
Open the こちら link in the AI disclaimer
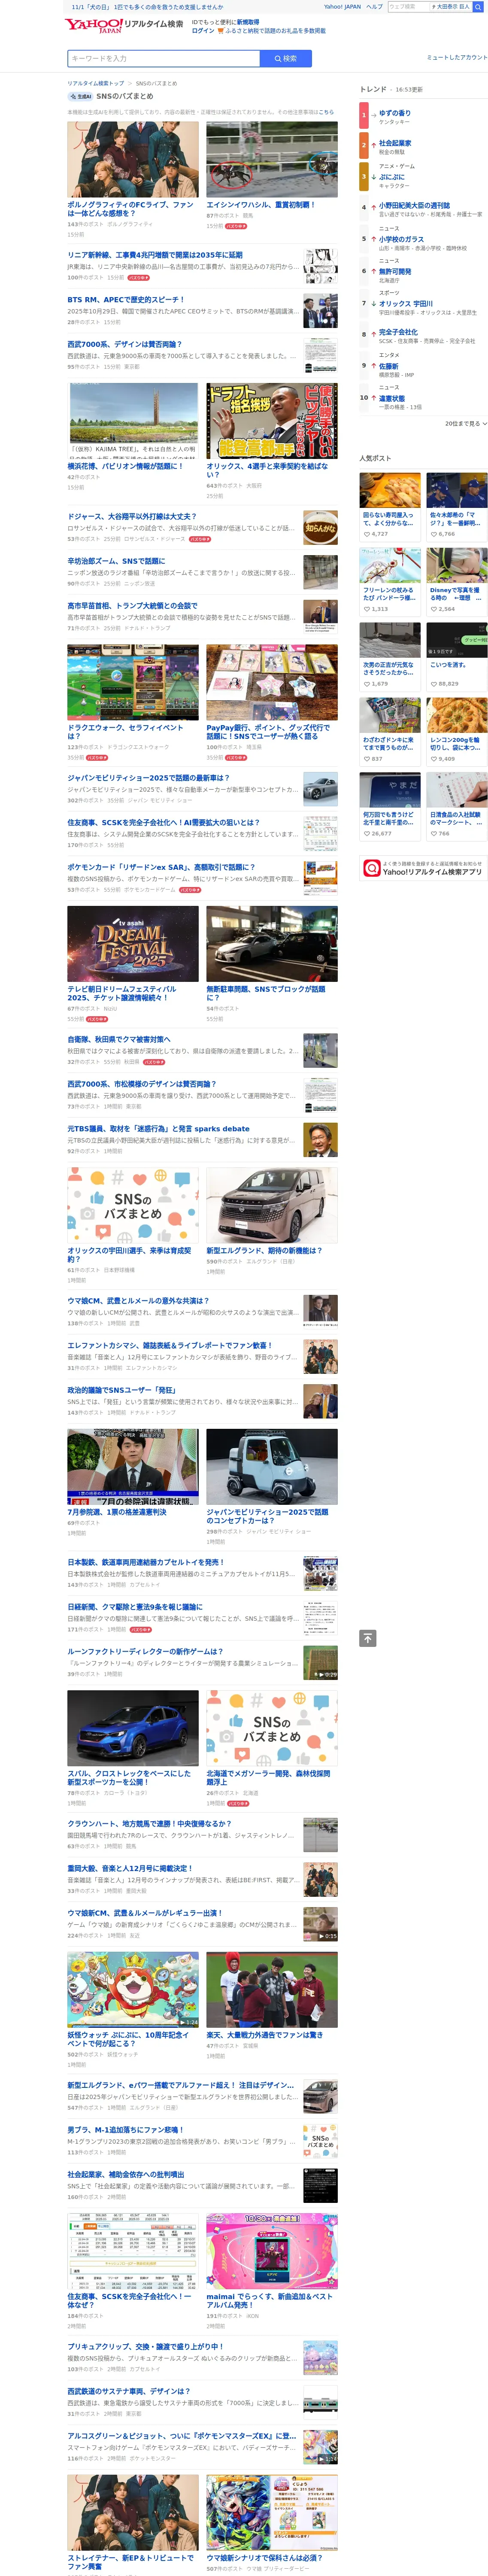coord(327,112)
